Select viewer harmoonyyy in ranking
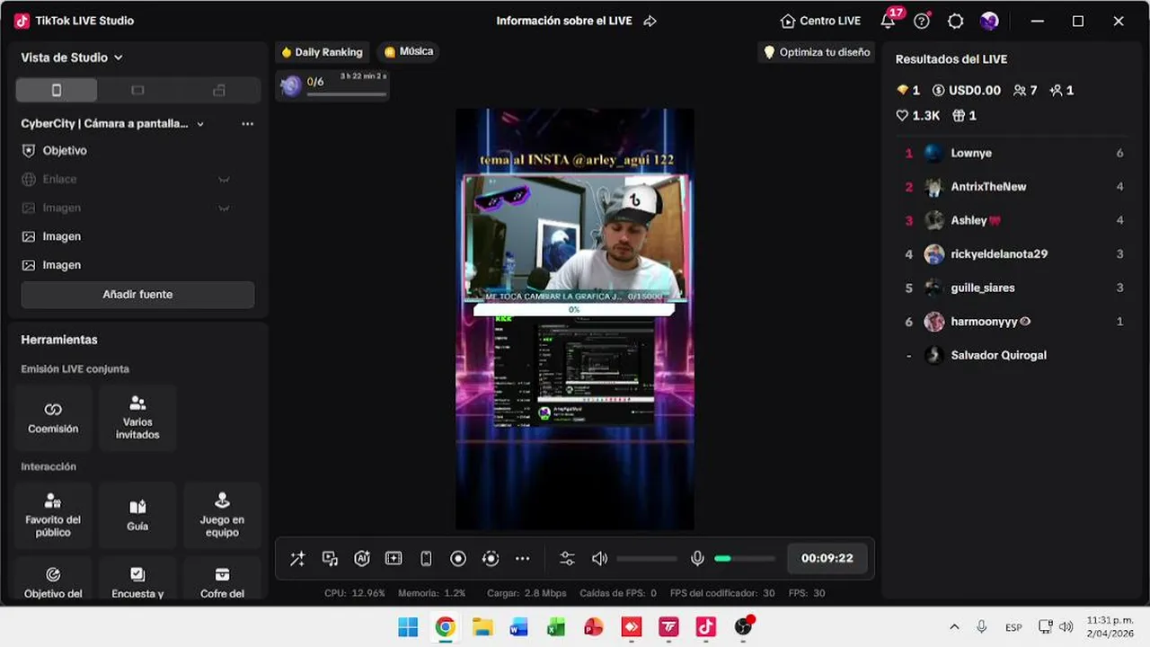Viewport: 1150px width, 647px height. (1013, 322)
